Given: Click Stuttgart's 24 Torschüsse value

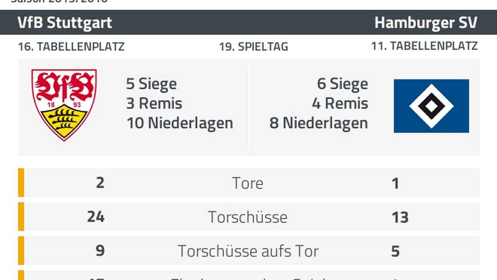Looking at the screenshot, I should click(x=96, y=217).
